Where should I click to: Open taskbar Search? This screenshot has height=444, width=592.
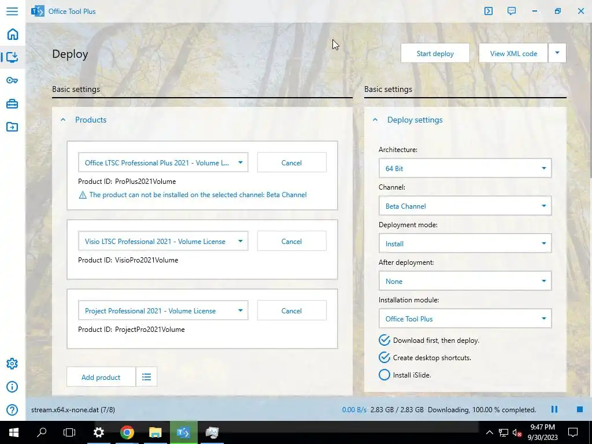pyautogui.click(x=42, y=432)
